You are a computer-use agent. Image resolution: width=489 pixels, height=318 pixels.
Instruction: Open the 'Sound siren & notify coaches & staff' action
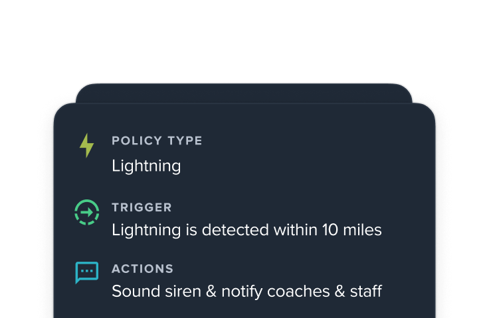[246, 291]
